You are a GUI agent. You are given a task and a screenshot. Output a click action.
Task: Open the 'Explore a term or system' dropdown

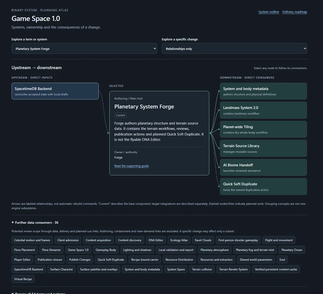(84, 48)
